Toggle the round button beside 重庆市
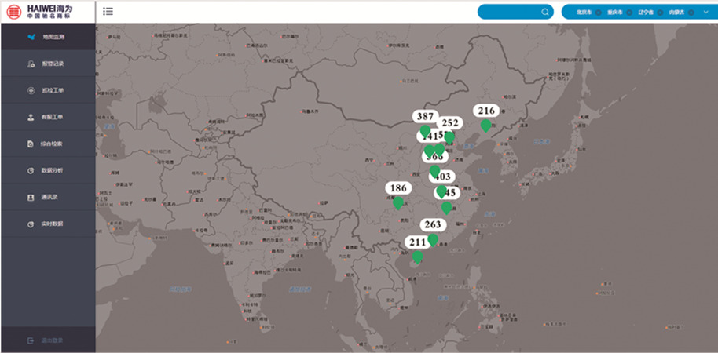This screenshot has height=353, width=718. (630, 12)
